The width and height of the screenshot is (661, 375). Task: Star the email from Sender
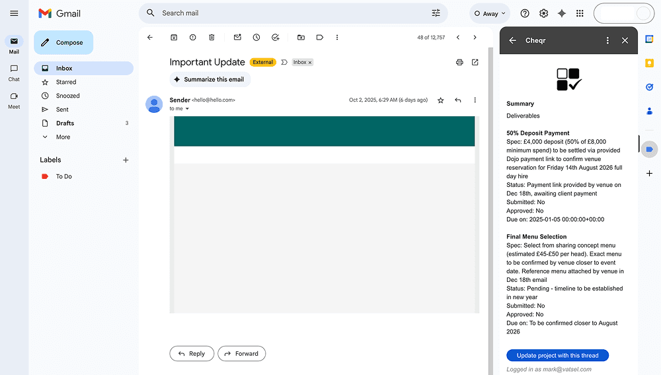441,100
